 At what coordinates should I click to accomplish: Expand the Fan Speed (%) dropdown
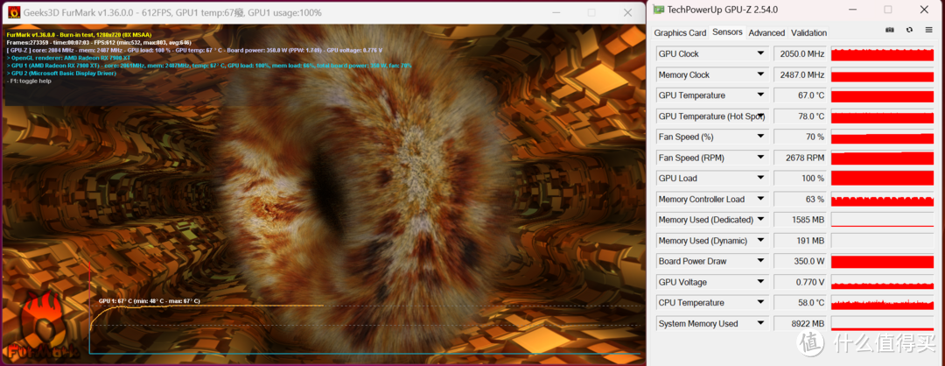tap(760, 137)
